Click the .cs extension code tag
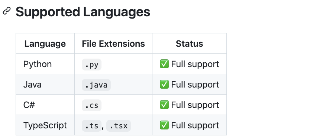 tap(91, 105)
